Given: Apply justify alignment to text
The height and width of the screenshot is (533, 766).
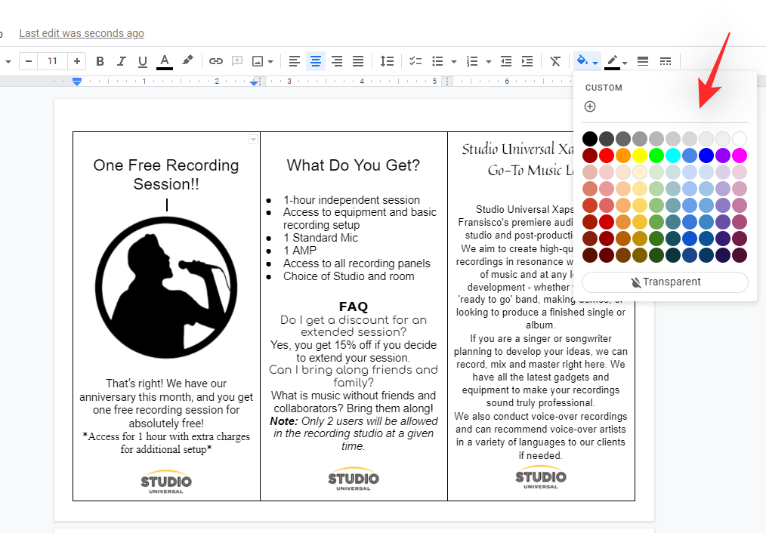Looking at the screenshot, I should 358,61.
